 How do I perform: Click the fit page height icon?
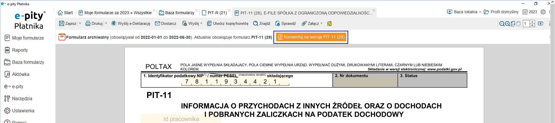click(x=519, y=24)
